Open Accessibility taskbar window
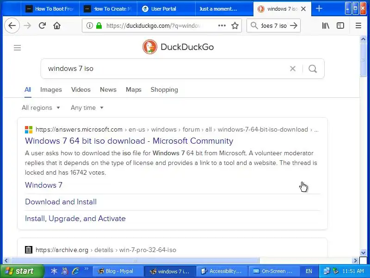 click(222, 271)
